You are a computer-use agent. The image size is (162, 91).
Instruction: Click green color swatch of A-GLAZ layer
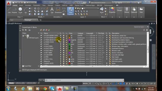coord(69,44)
